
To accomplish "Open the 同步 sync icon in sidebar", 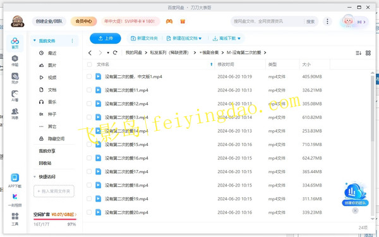I will click(x=15, y=78).
